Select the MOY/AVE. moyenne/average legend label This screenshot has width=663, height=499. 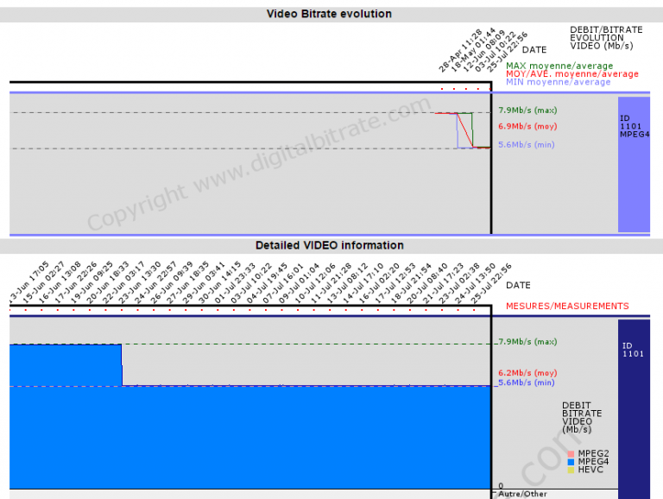point(571,74)
